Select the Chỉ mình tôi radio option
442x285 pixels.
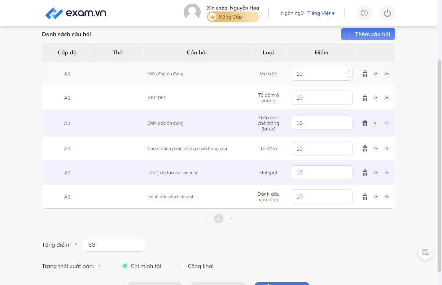[125, 266]
